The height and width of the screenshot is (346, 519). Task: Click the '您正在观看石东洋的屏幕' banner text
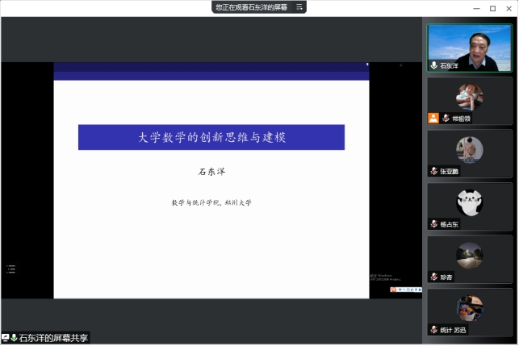pyautogui.click(x=253, y=6)
